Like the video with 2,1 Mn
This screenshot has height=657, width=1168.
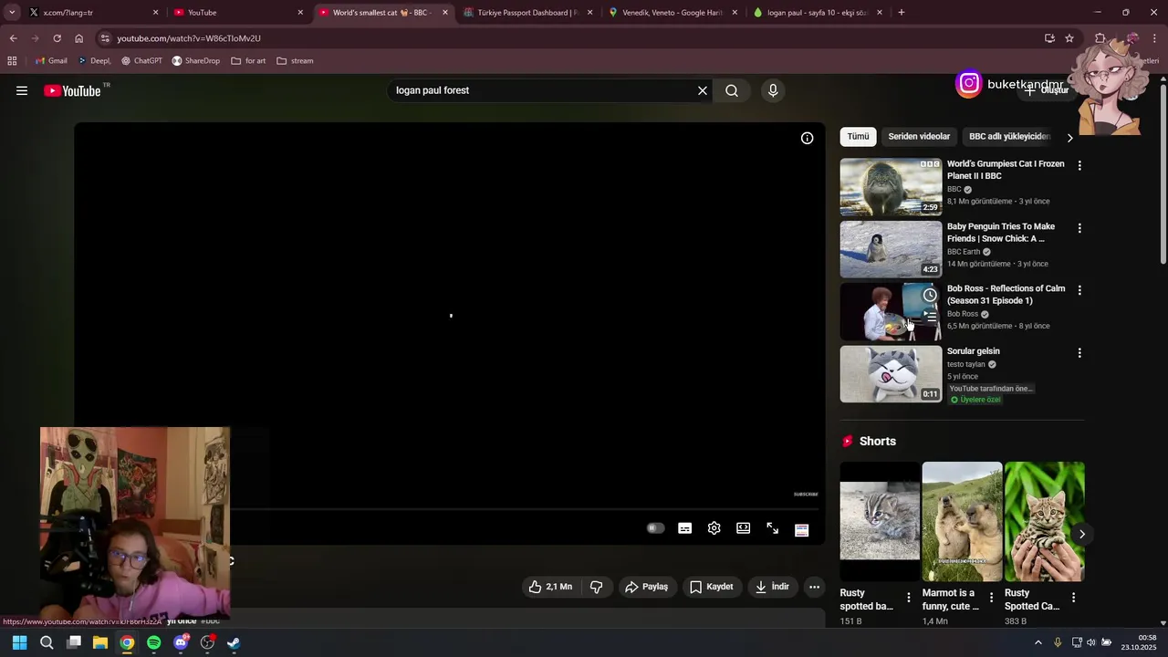(550, 587)
